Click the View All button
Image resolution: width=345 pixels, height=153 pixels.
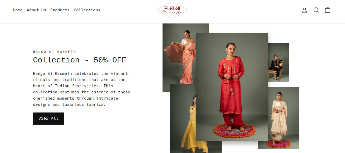point(48,118)
